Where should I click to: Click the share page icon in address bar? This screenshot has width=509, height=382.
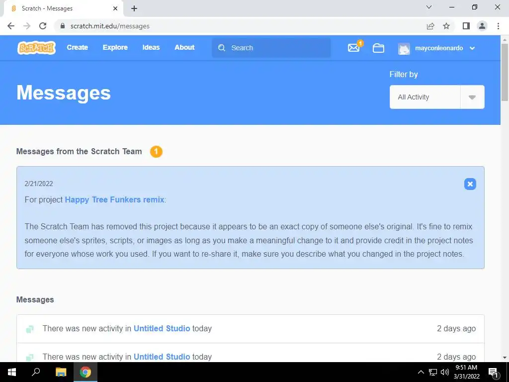(x=430, y=26)
